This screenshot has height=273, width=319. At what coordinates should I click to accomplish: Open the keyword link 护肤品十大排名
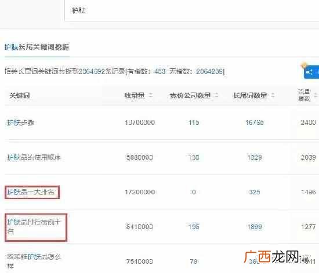[31, 192]
